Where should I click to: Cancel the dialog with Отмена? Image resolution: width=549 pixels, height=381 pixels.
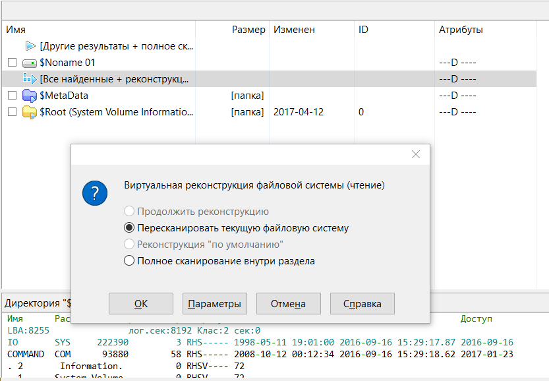(x=287, y=303)
